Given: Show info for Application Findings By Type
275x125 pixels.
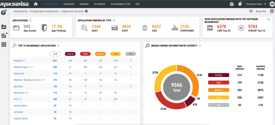Looking at the screenshot, I should [114, 20].
